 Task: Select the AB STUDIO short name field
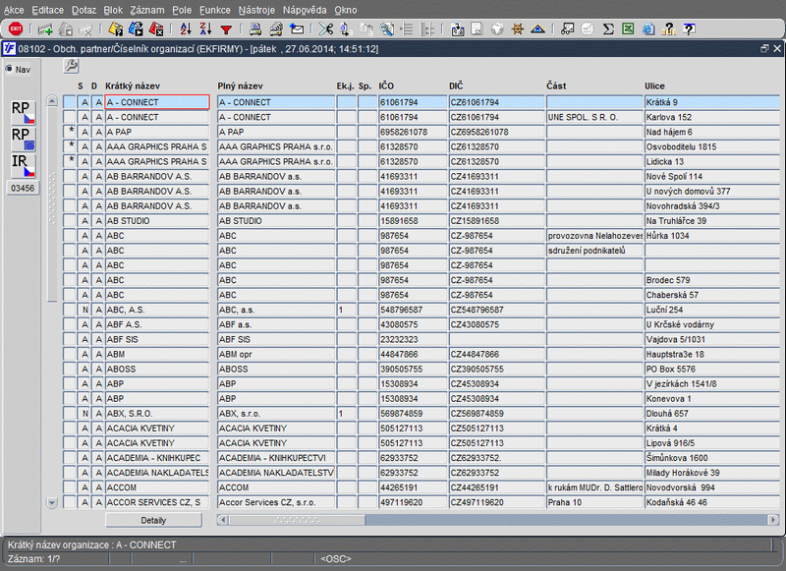[x=157, y=221]
